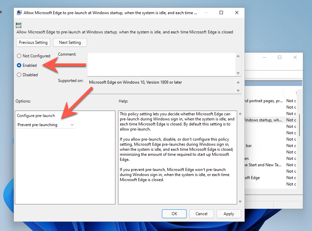This screenshot has width=312, height=231.
Task: Click 'Microsoft Edge on Windows 10, Version 1809' text
Action: click(129, 82)
